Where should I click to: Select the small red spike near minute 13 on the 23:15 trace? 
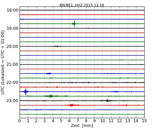127,105
